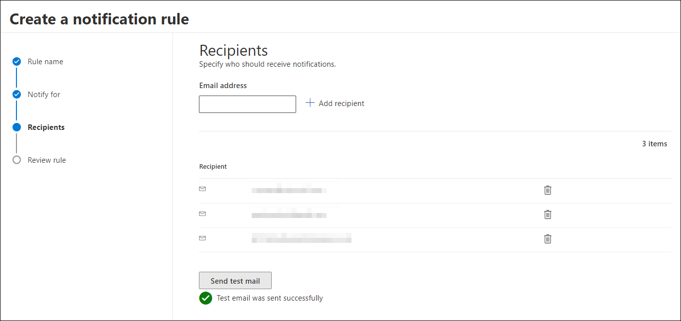Click the envelope icon of second recipient
The height and width of the screenshot is (321, 681).
202,214
